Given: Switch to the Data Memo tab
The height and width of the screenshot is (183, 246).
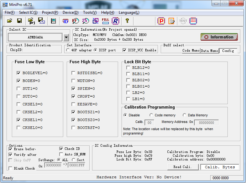Looking at the screenshot, I should [210, 51].
